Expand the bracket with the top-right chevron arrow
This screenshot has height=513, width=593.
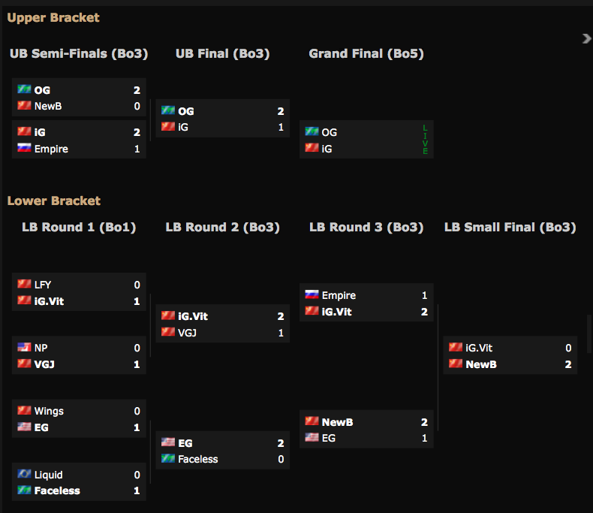click(586, 38)
